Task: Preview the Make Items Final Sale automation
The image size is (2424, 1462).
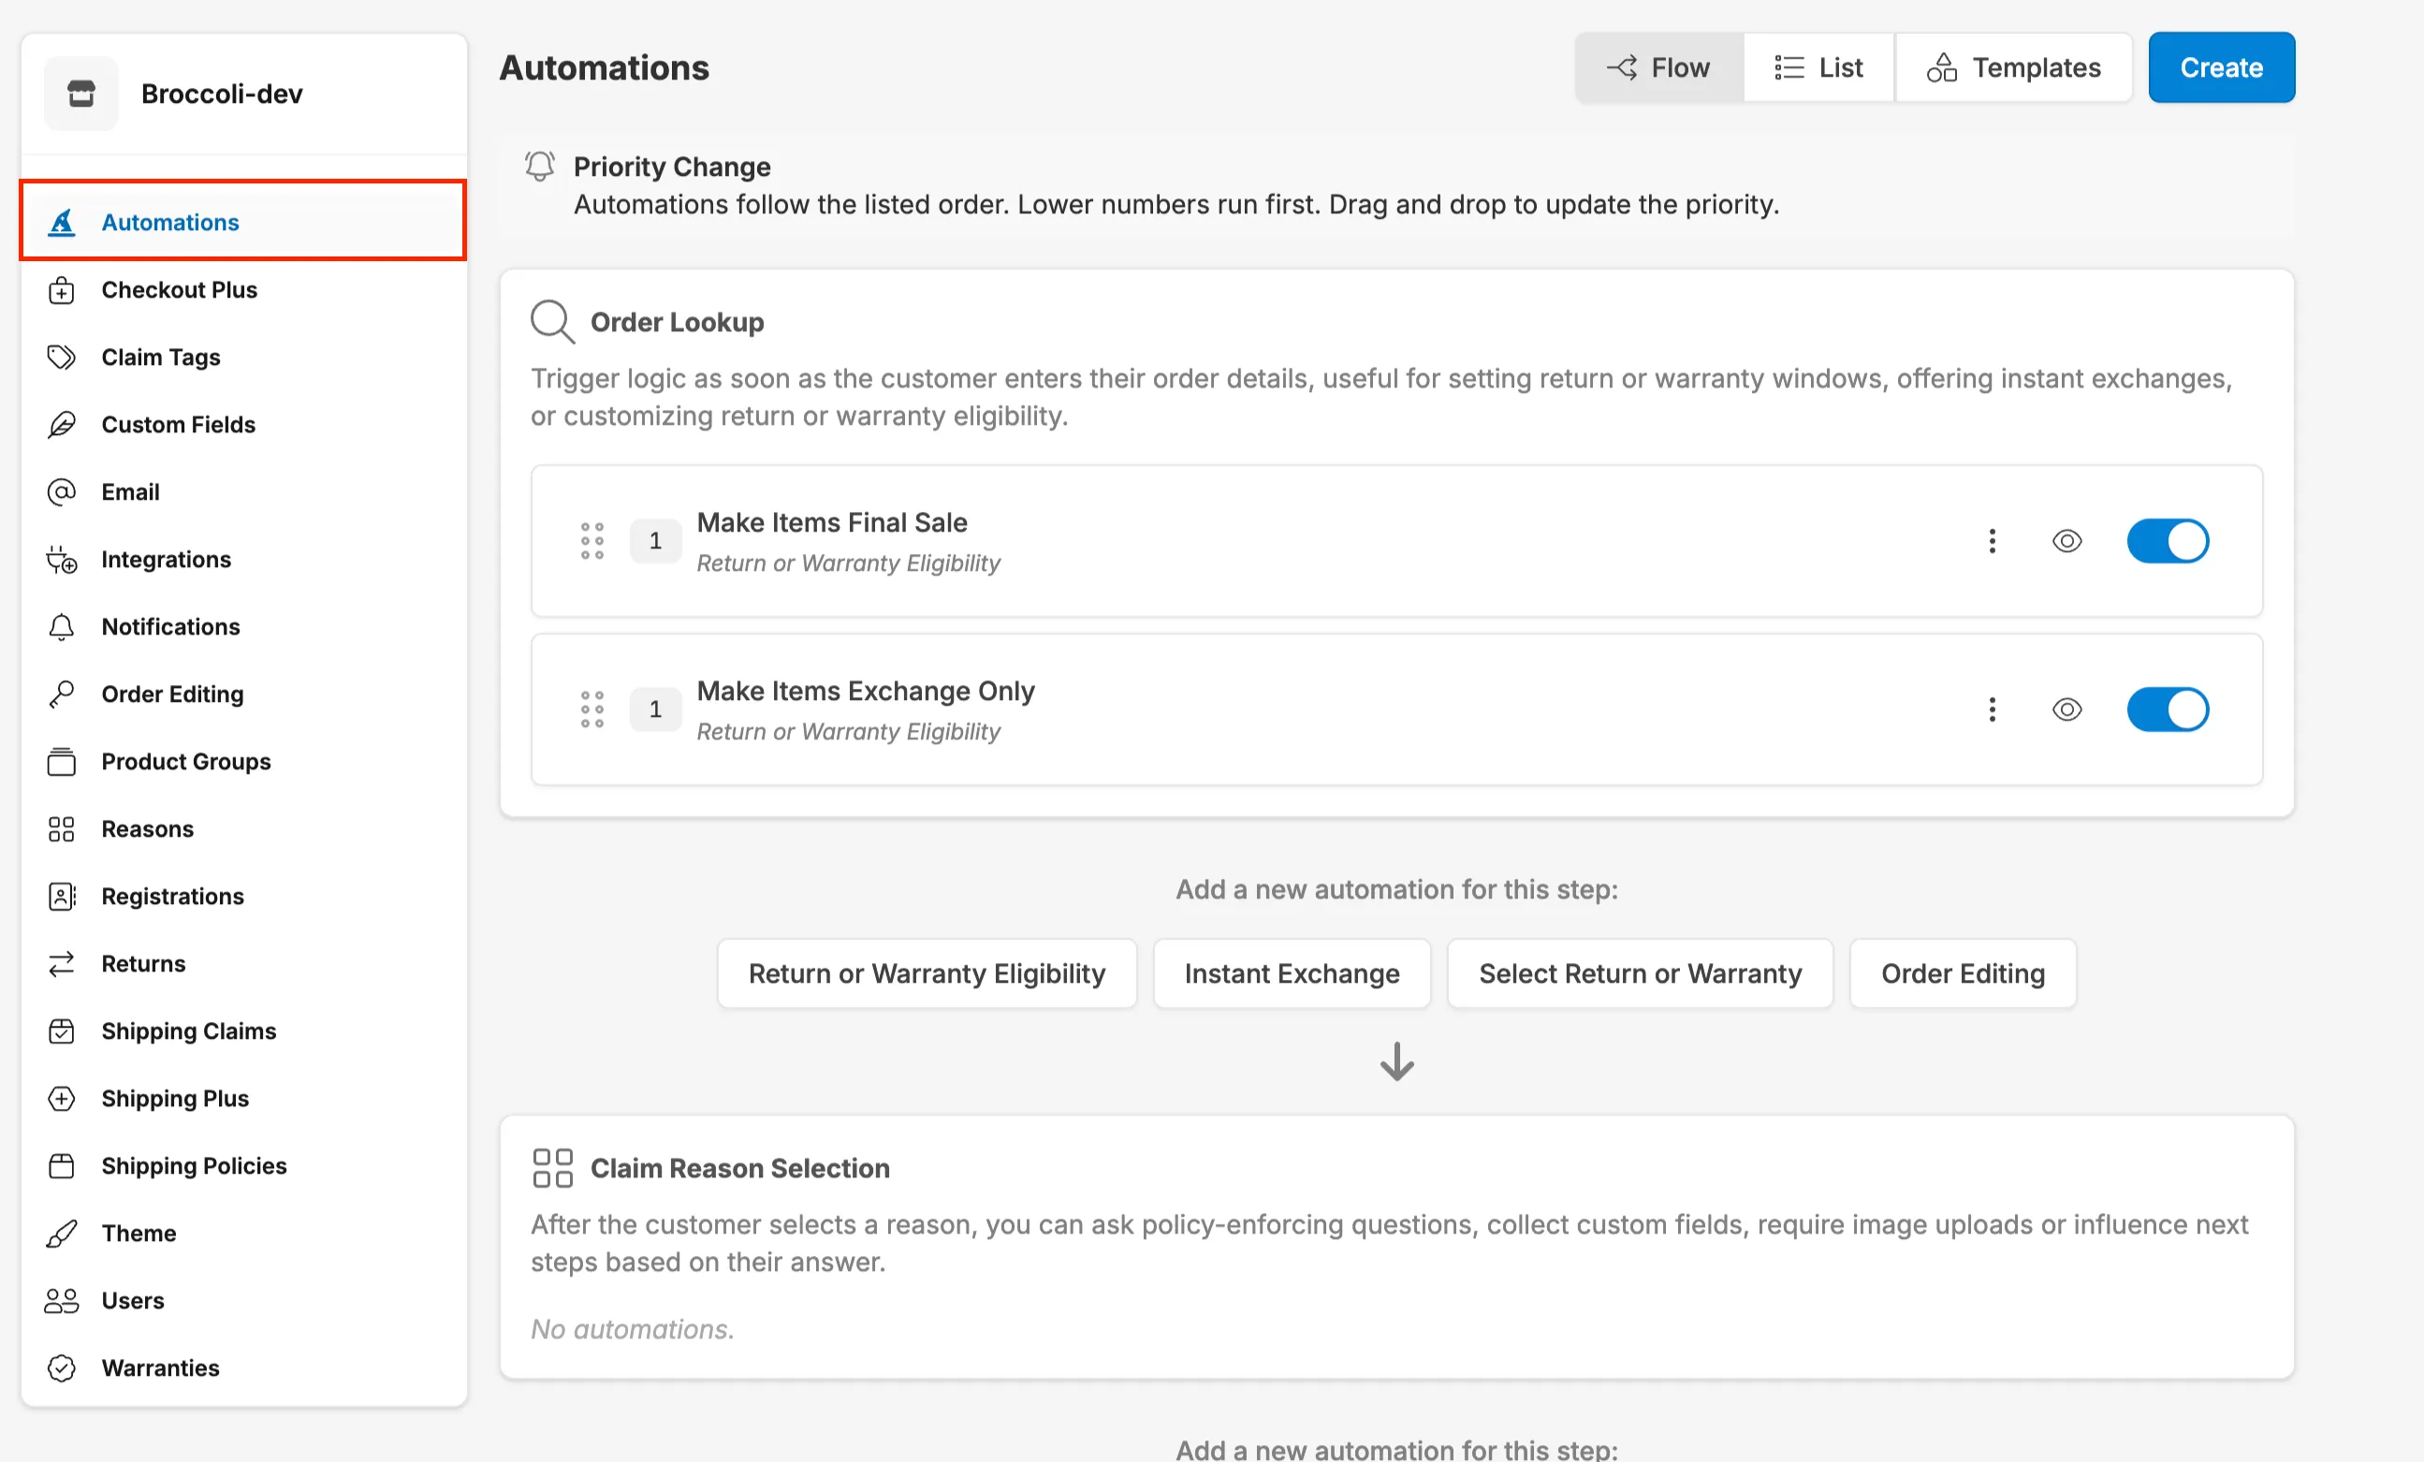Action: point(2066,540)
